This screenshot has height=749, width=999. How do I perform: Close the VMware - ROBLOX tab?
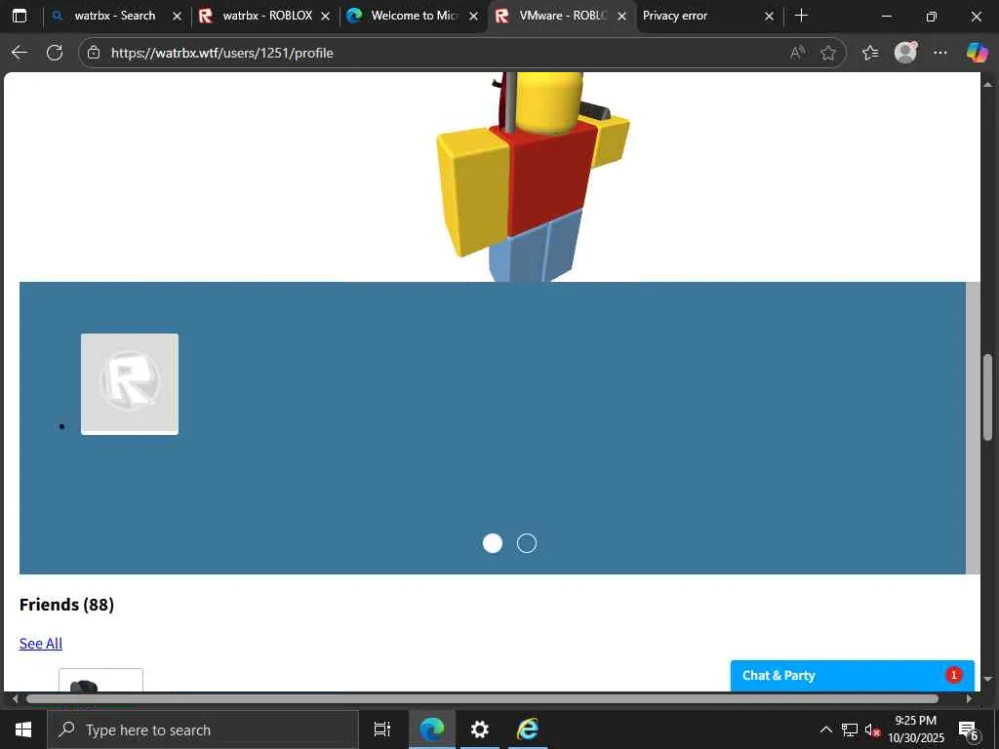[x=621, y=16]
